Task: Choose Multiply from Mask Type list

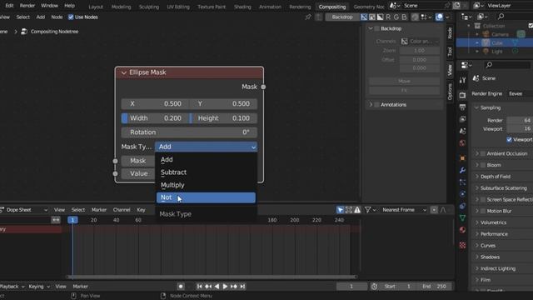Action: coord(206,185)
